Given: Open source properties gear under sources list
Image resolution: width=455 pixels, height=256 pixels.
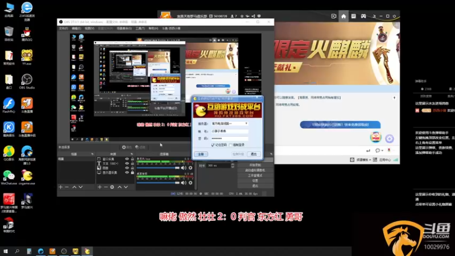Looking at the screenshot, I should pyautogui.click(x=112, y=187).
